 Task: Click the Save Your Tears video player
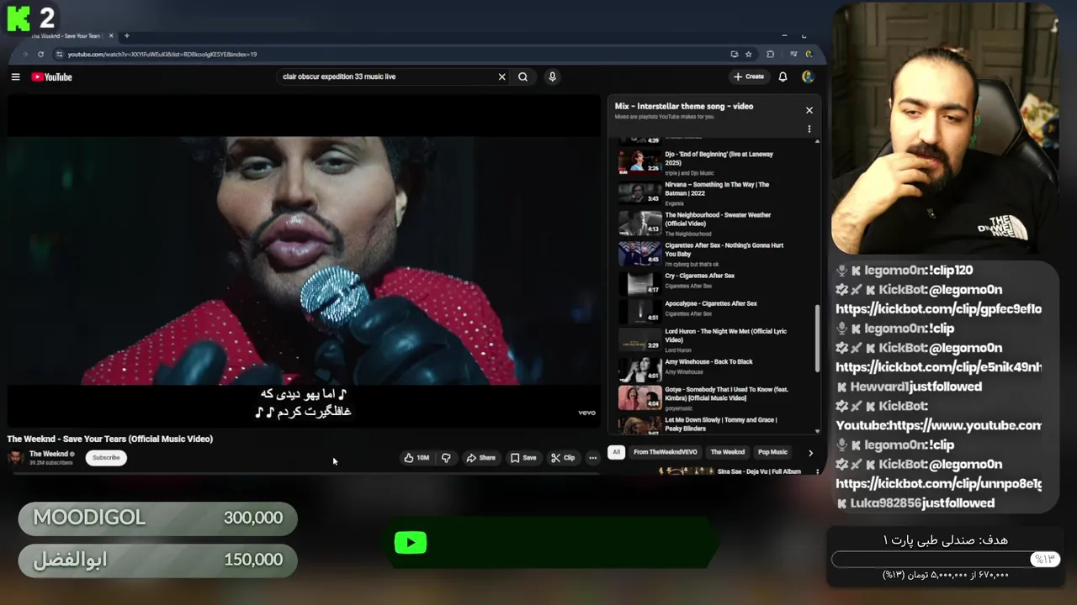(304, 260)
